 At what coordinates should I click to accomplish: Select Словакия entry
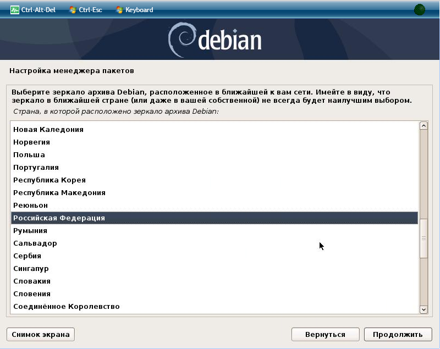[x=215, y=281]
